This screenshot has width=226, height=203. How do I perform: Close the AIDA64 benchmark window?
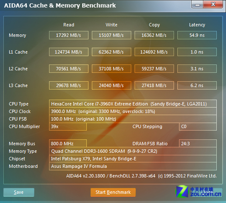(x=213, y=5)
